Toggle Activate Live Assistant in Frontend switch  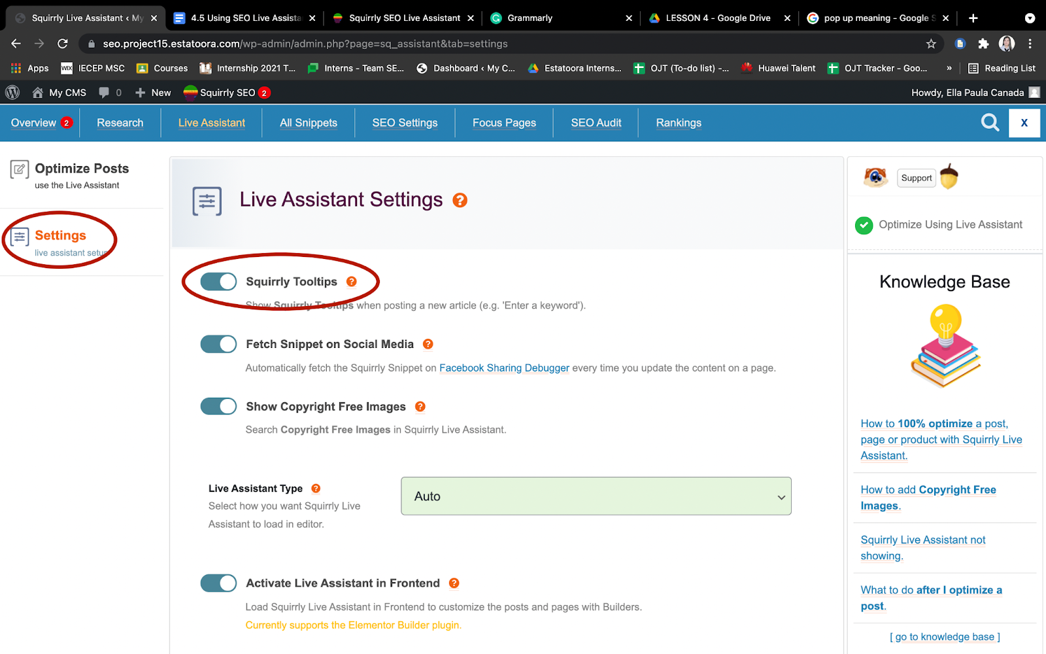point(218,583)
